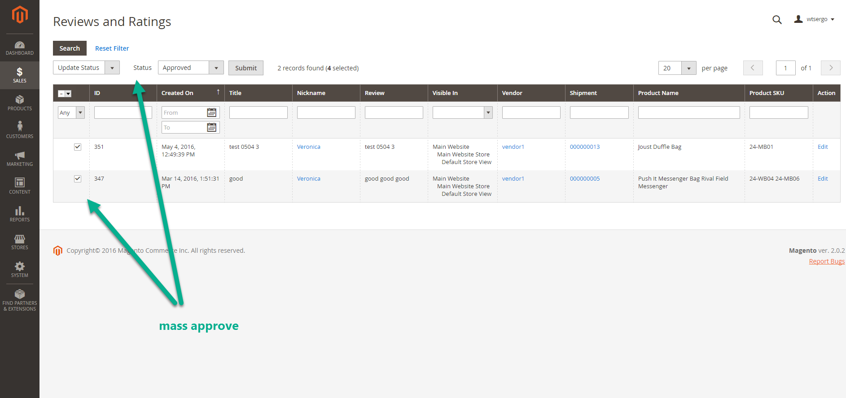Focus the Shipment filter field
846x398 pixels.
point(599,112)
